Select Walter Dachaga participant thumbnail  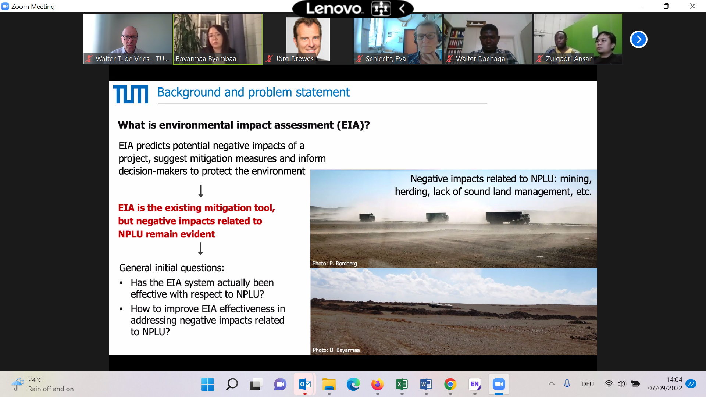click(488, 39)
